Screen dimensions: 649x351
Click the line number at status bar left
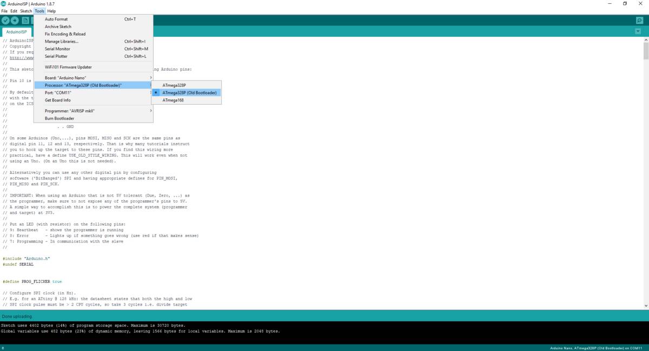(x=3, y=348)
